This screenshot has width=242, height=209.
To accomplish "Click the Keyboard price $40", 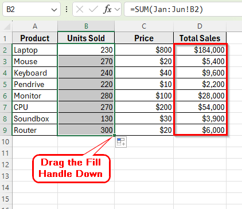I will (x=144, y=73).
